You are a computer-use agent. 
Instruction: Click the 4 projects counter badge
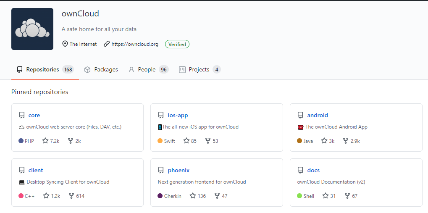217,70
